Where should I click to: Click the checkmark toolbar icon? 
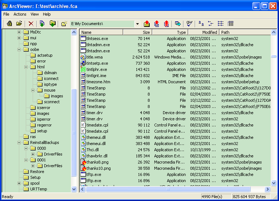(189, 24)
